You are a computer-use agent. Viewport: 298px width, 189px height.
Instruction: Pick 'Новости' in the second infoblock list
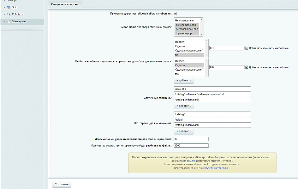180,61
